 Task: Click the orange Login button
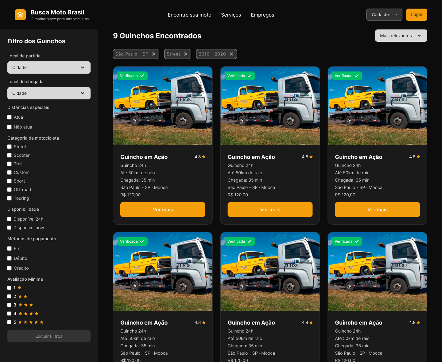(x=417, y=15)
